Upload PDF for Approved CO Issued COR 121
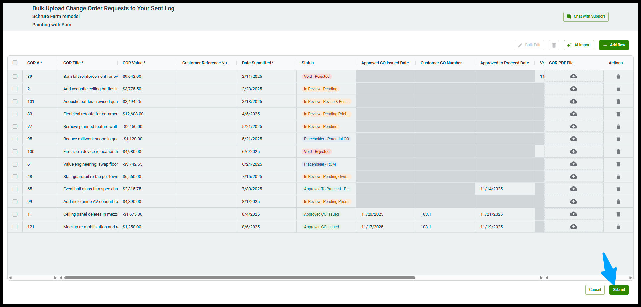The image size is (641, 307). point(573,227)
